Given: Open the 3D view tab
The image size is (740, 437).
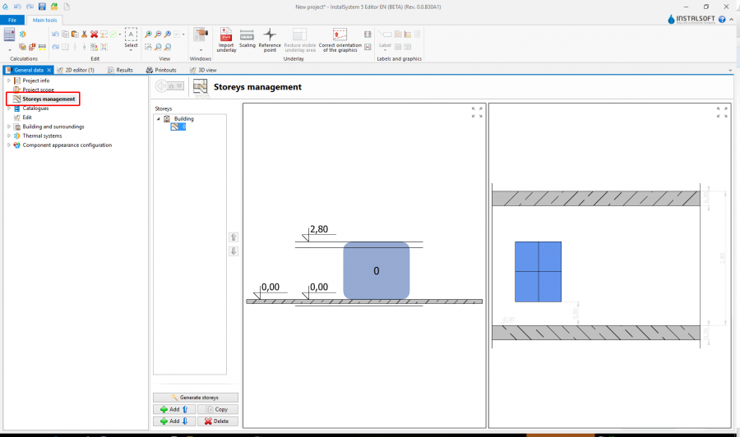Looking at the screenshot, I should tap(206, 71).
